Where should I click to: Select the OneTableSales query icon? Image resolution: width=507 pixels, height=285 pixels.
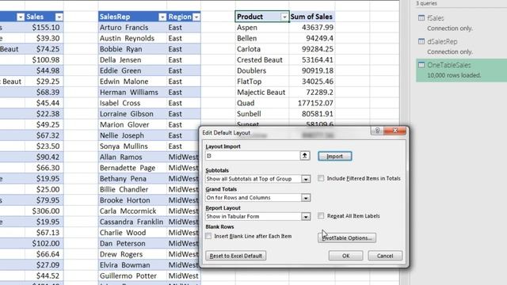tap(421, 65)
